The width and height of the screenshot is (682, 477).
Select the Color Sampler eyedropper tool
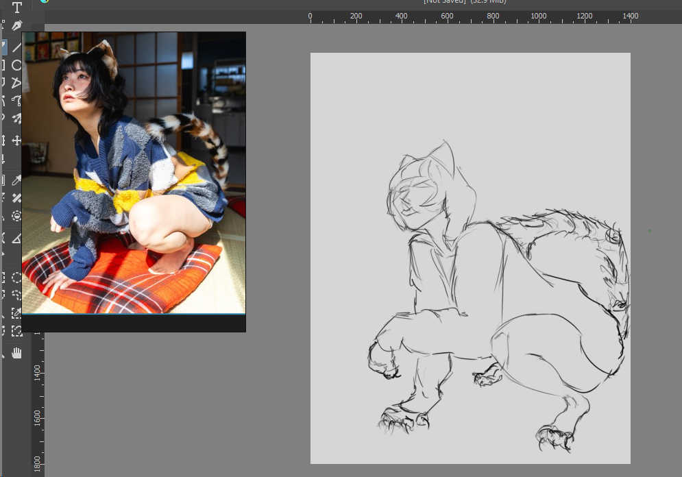pyautogui.click(x=16, y=180)
